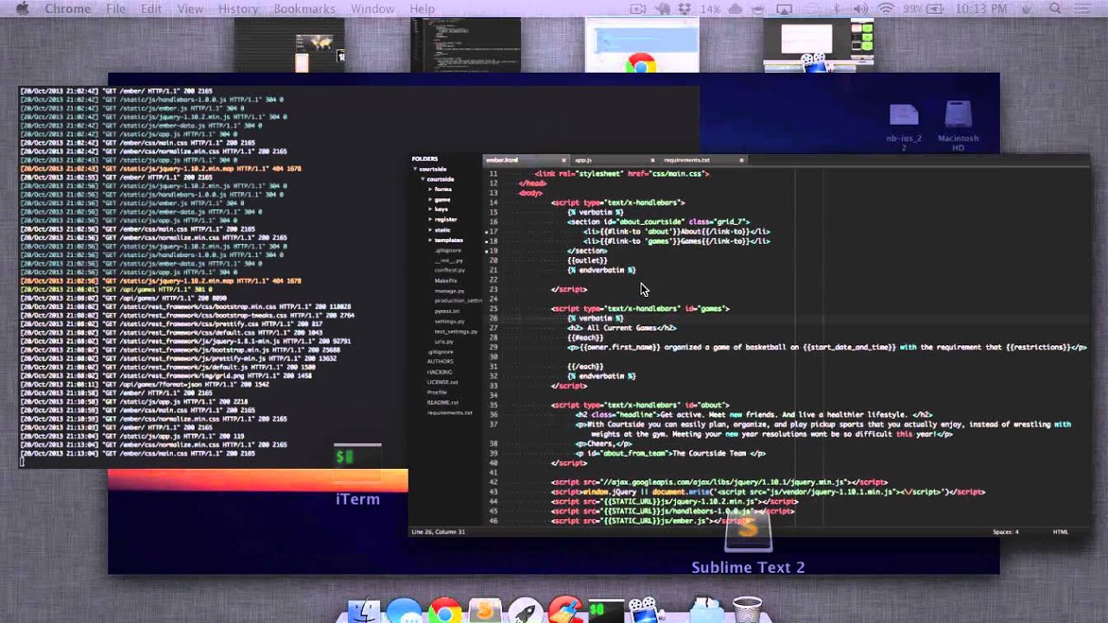The height and width of the screenshot is (623, 1108).
Task: Expand the keys folder in Sublime sidebar
Action: click(430, 209)
